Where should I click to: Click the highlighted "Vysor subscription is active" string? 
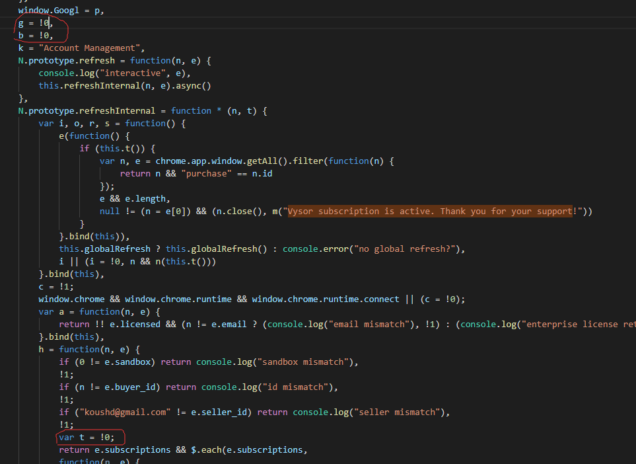[x=431, y=212]
